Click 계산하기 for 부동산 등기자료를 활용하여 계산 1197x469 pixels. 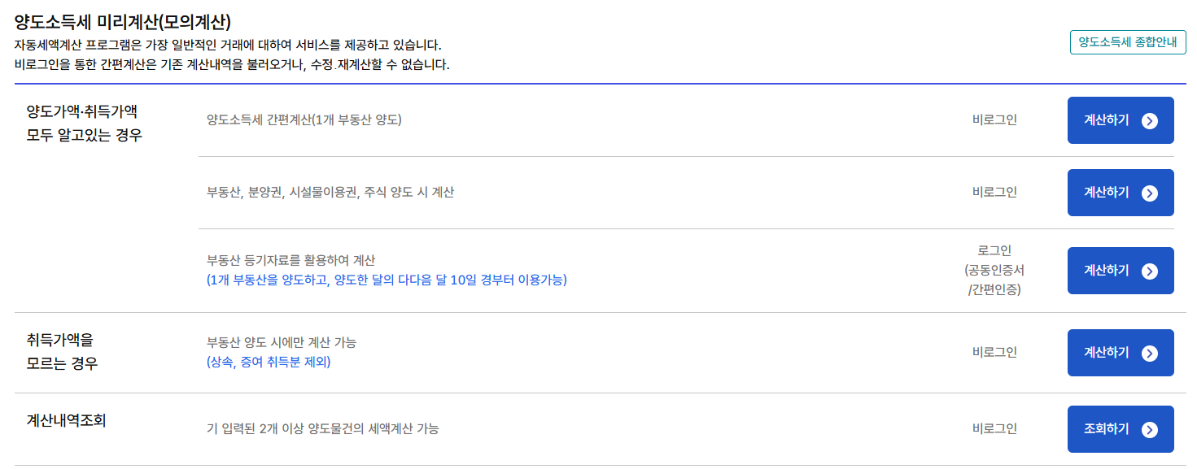1121,271
